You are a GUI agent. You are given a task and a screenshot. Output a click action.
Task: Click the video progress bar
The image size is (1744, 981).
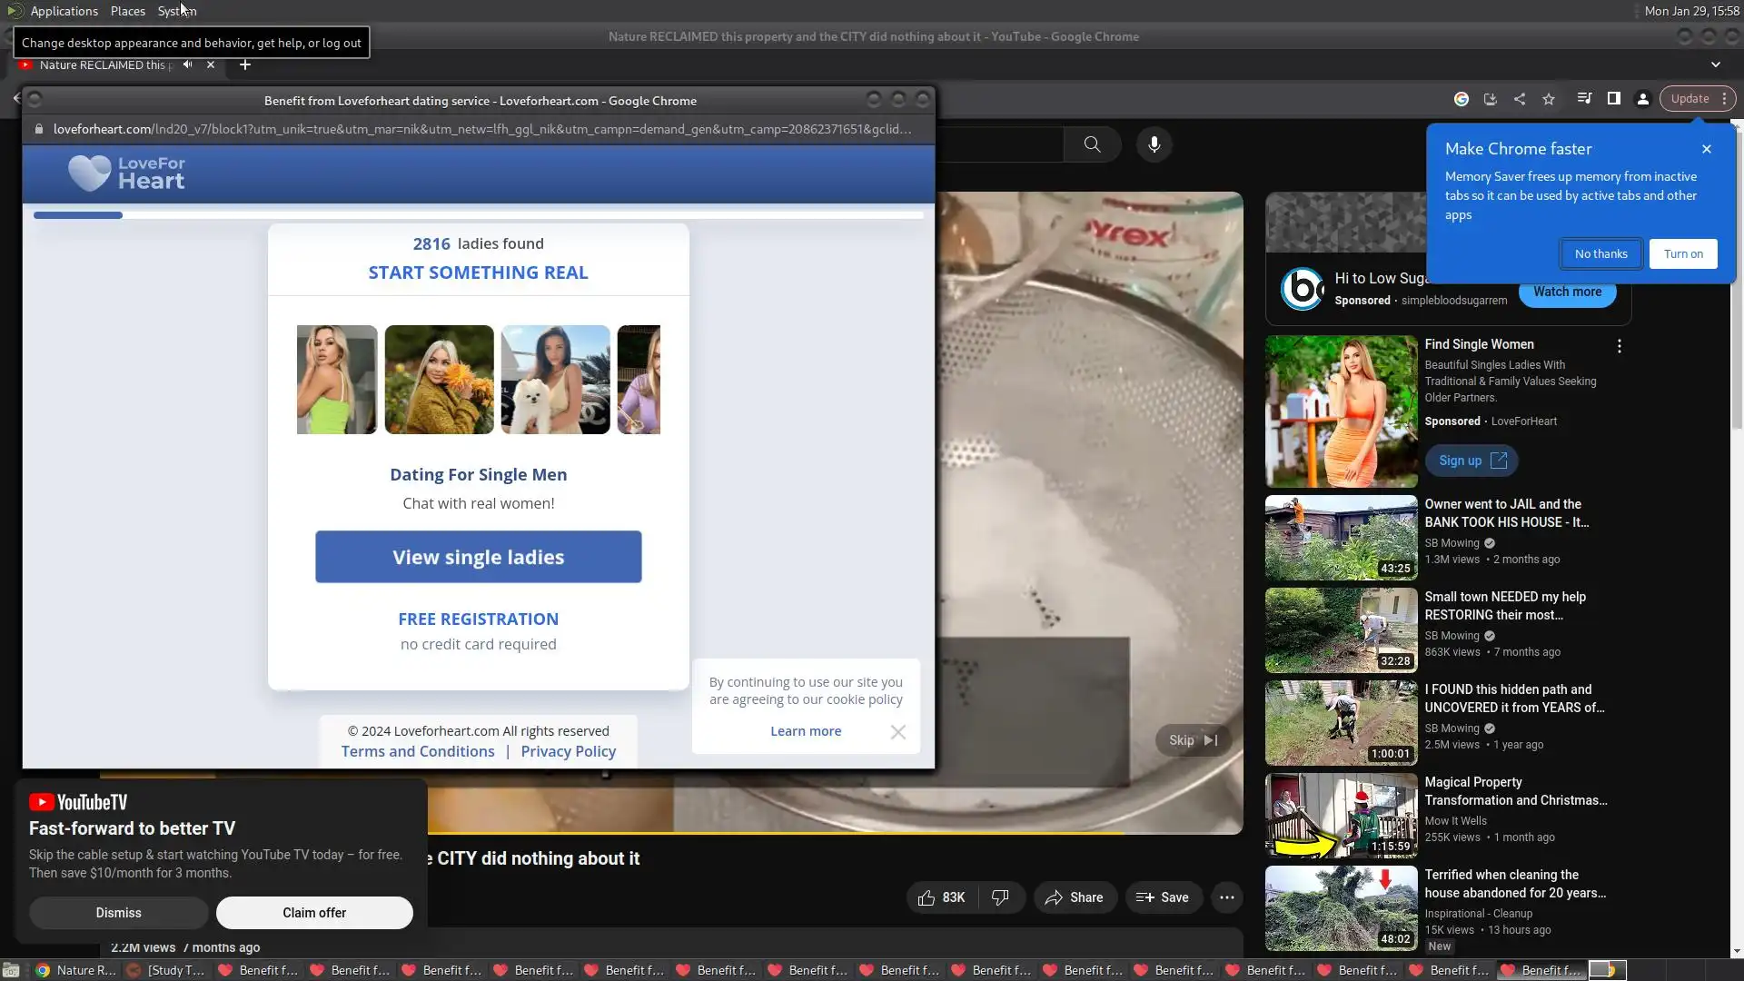point(817,831)
